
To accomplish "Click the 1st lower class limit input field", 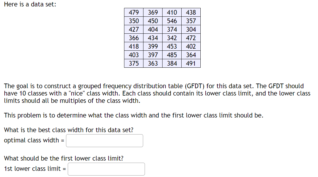I will click(x=106, y=169).
